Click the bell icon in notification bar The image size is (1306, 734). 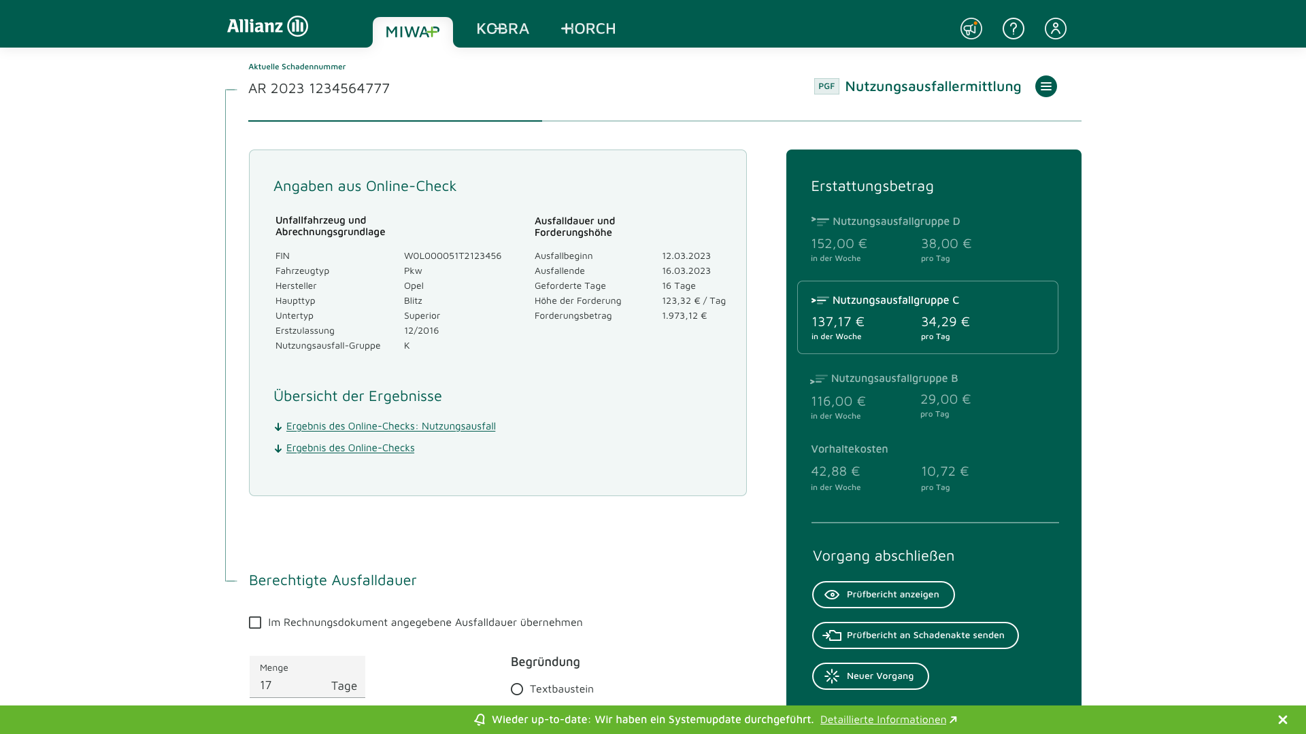(x=480, y=720)
